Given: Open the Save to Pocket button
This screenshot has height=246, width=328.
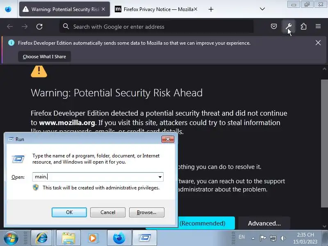Looking at the screenshot, I should (x=274, y=26).
